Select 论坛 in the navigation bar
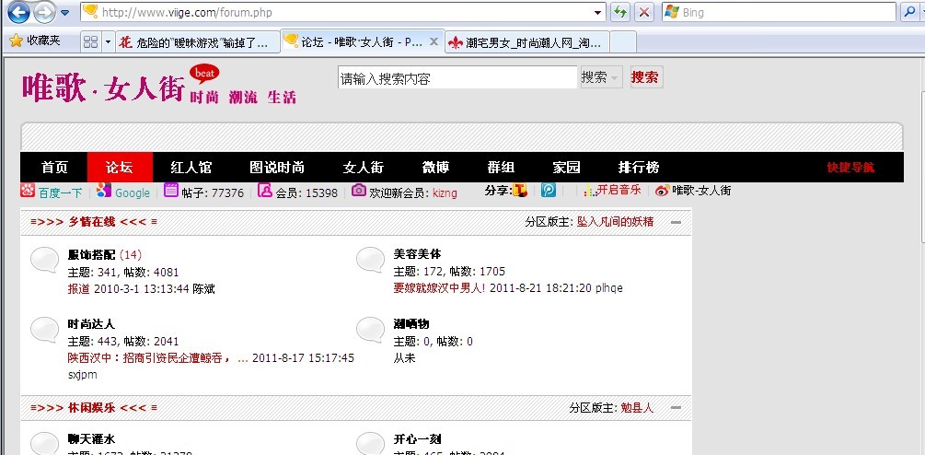 click(x=120, y=168)
